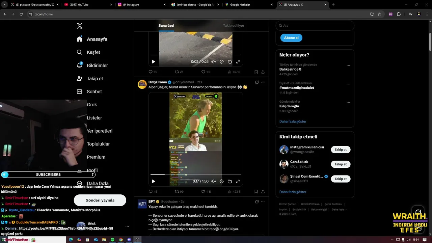Repost the post with 27 reposts

[179, 72]
